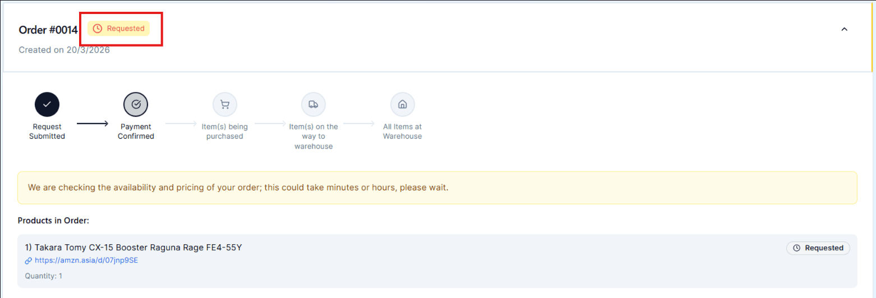Image resolution: width=876 pixels, height=298 pixels.
Task: Click the "All Items at Warehouse" label
Action: tap(402, 131)
